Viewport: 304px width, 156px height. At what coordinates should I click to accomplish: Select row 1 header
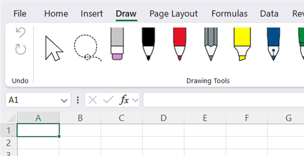(9, 130)
